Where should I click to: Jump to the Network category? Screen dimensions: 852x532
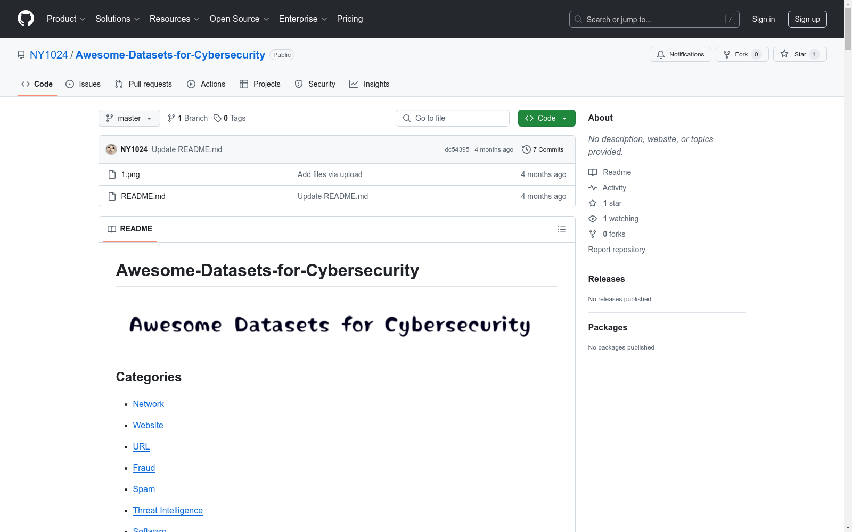[149, 404]
